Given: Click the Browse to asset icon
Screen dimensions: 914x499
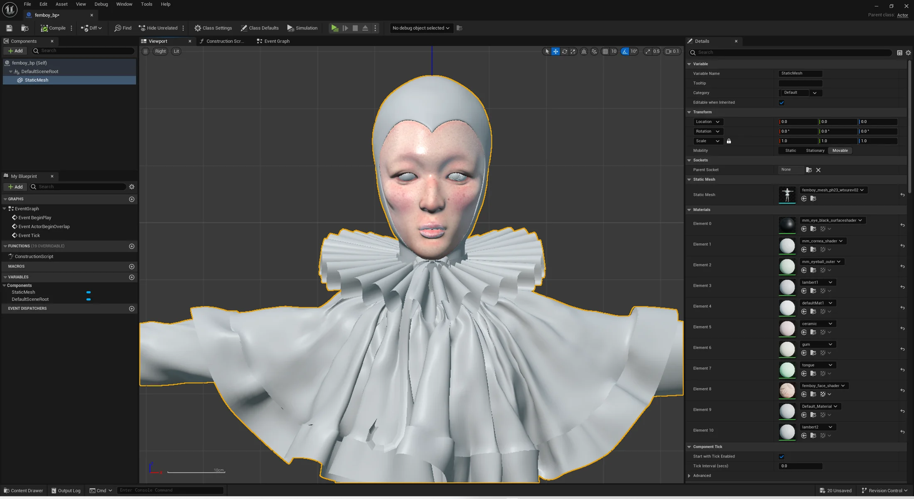Looking at the screenshot, I should (x=25, y=28).
